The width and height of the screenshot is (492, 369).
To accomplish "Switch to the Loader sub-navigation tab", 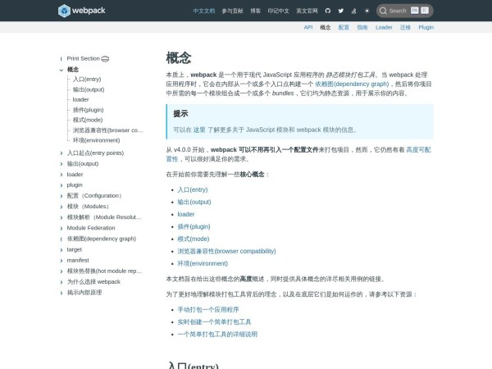I will pyautogui.click(x=384, y=27).
